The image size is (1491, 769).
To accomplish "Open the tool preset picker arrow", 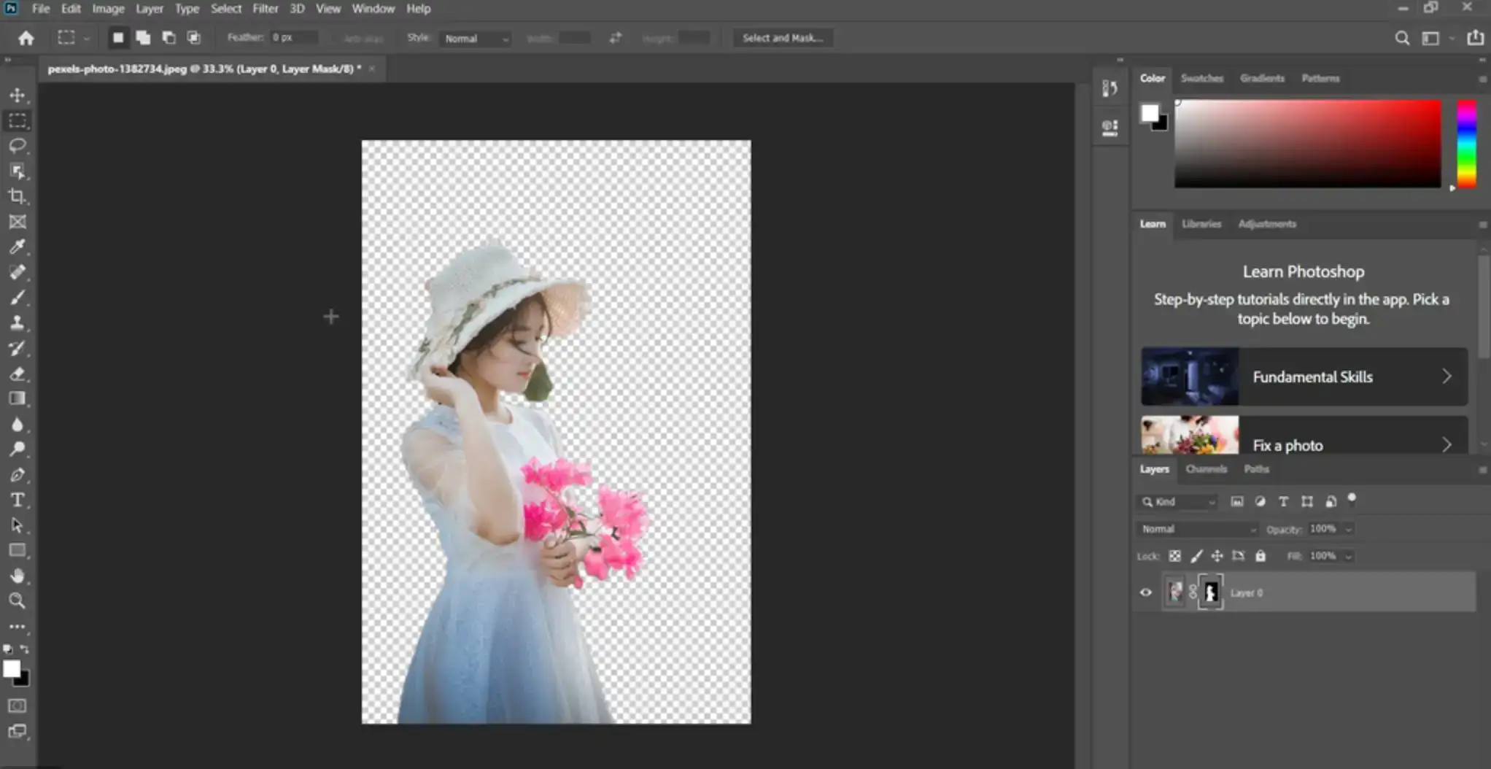I will [87, 38].
